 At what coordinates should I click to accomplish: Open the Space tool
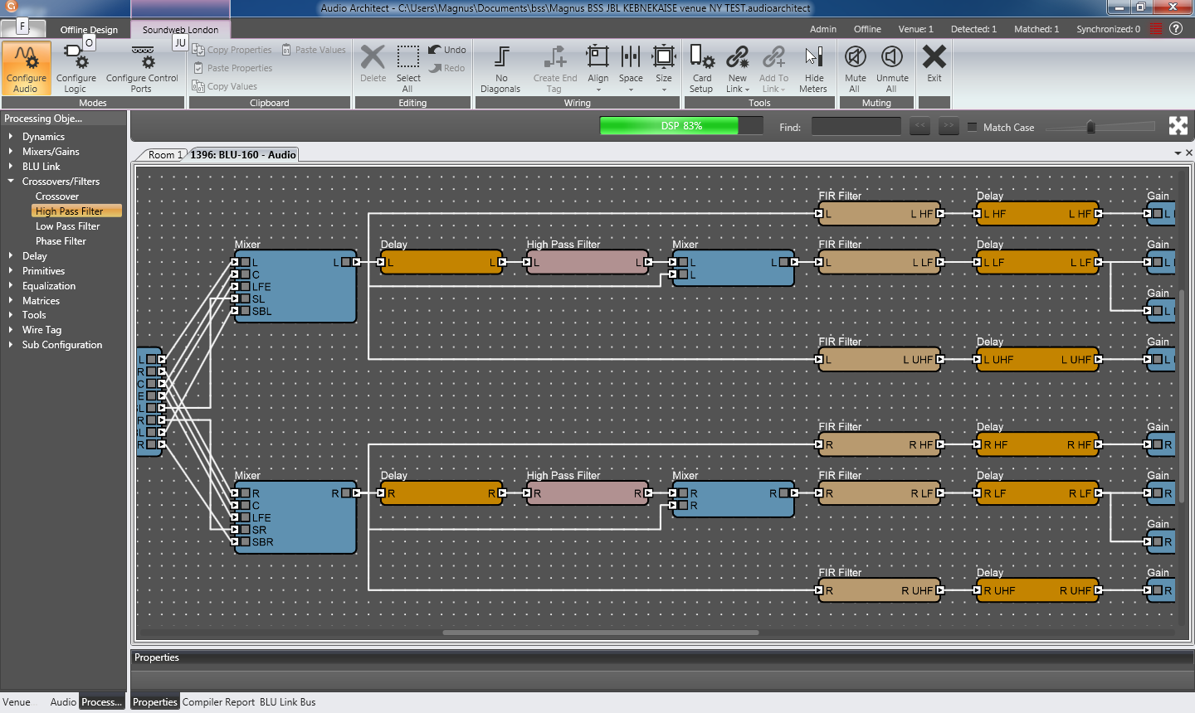[x=631, y=68]
